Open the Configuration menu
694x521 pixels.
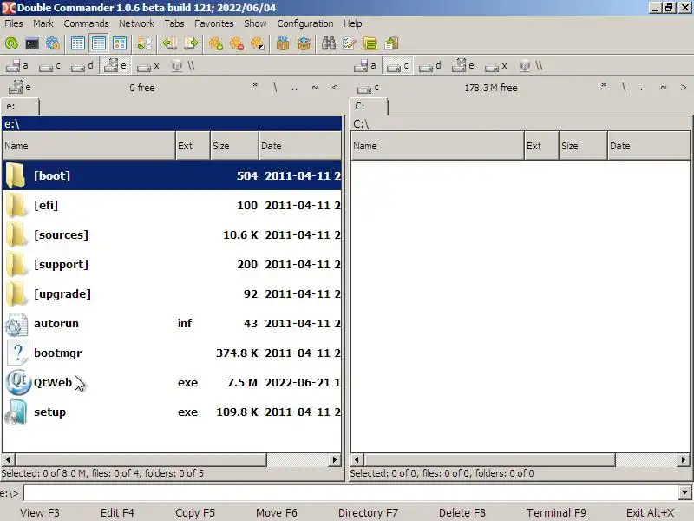pyautogui.click(x=305, y=23)
